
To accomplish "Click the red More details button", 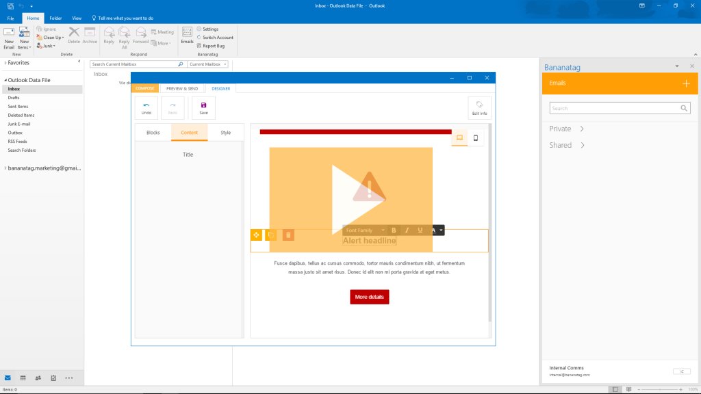I will tap(369, 297).
